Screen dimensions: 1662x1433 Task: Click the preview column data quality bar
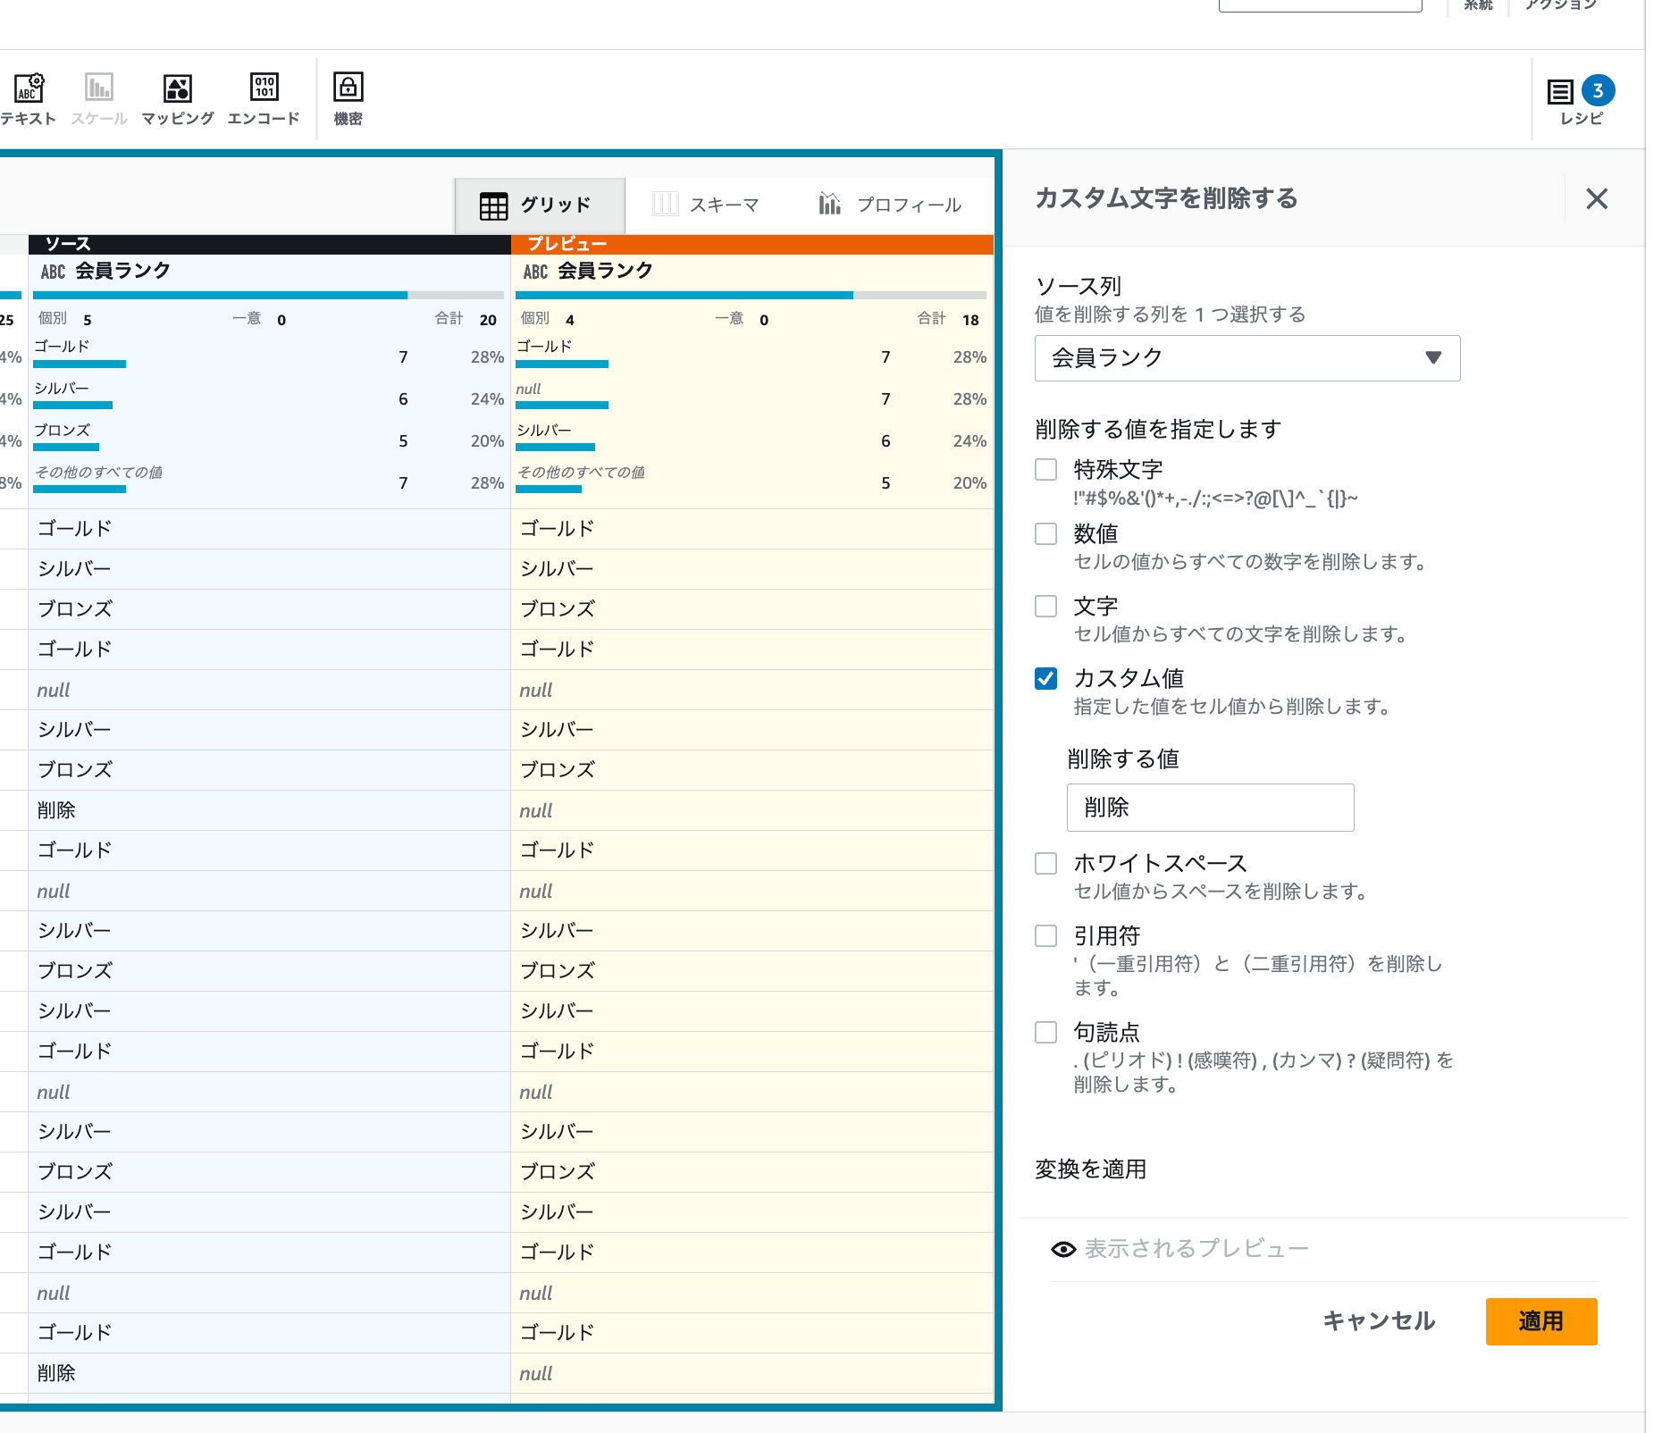[x=751, y=295]
